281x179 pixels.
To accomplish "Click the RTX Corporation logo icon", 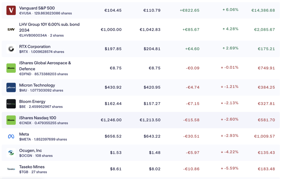I will pos(11,49).
